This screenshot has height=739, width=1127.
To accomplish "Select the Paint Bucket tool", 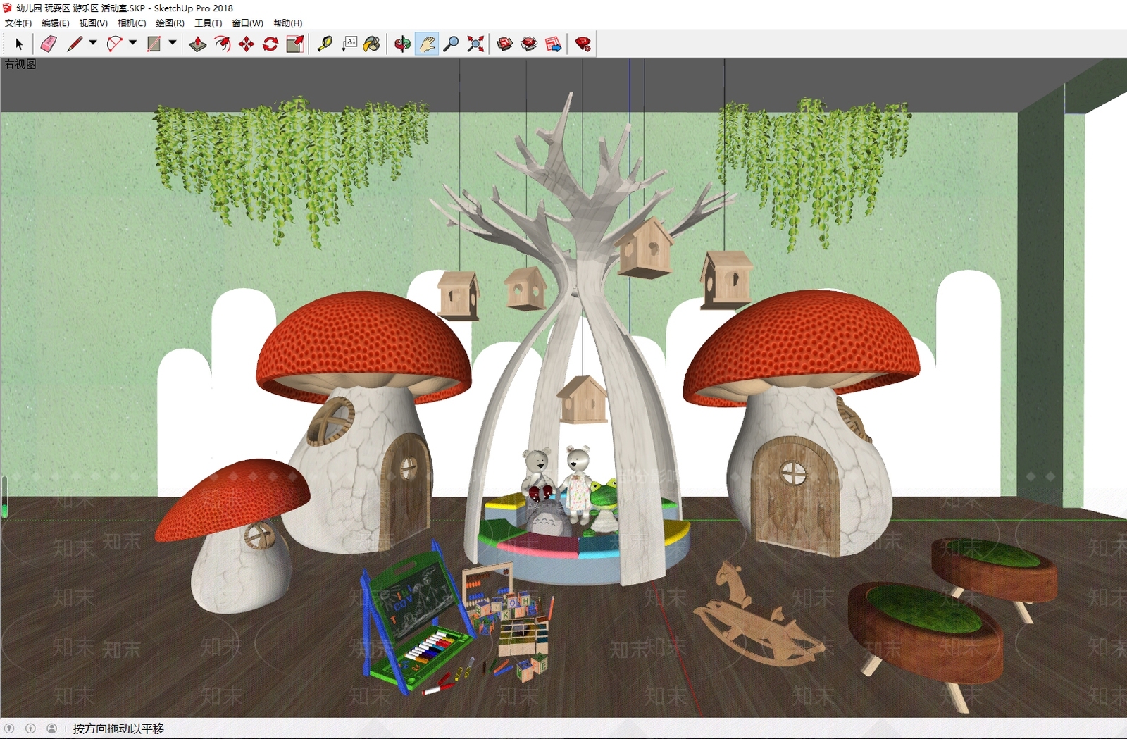I will click(x=372, y=44).
